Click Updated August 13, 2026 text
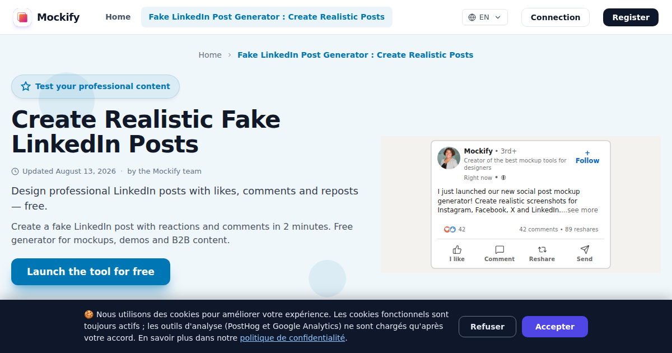This screenshot has height=353, width=672. pyautogui.click(x=69, y=171)
